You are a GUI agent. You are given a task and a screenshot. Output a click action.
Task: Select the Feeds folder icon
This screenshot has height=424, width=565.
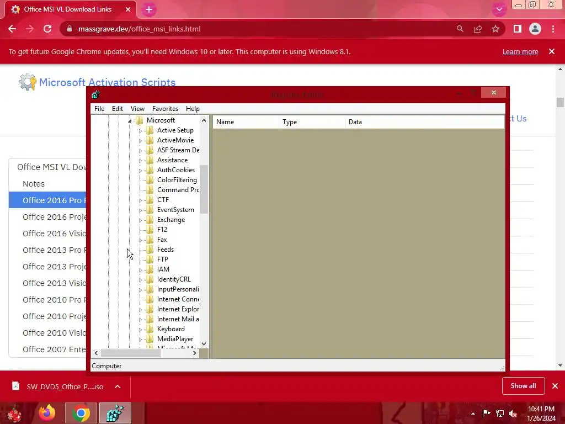150,250
